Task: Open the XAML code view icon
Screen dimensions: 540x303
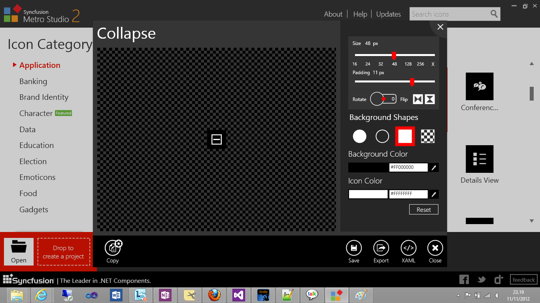Action: (408, 249)
